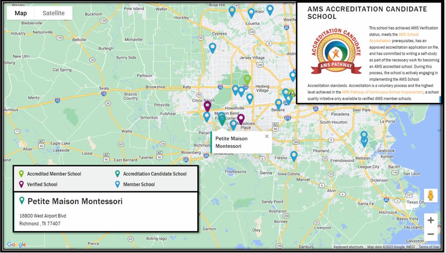Zoom out with the minus button
Image resolution: width=446 pixels, height=253 pixels.
point(431,234)
